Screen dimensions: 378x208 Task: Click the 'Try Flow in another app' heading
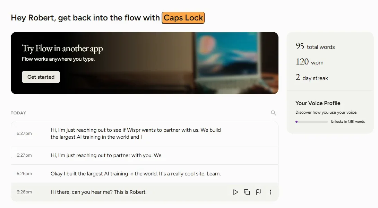point(62,49)
